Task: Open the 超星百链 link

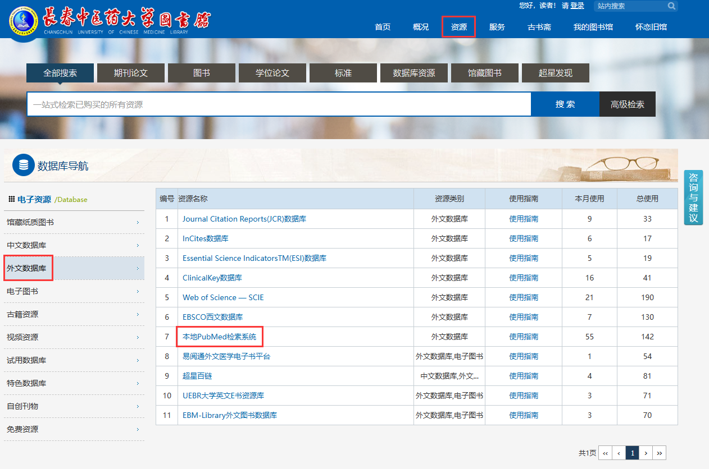Action: pos(197,376)
